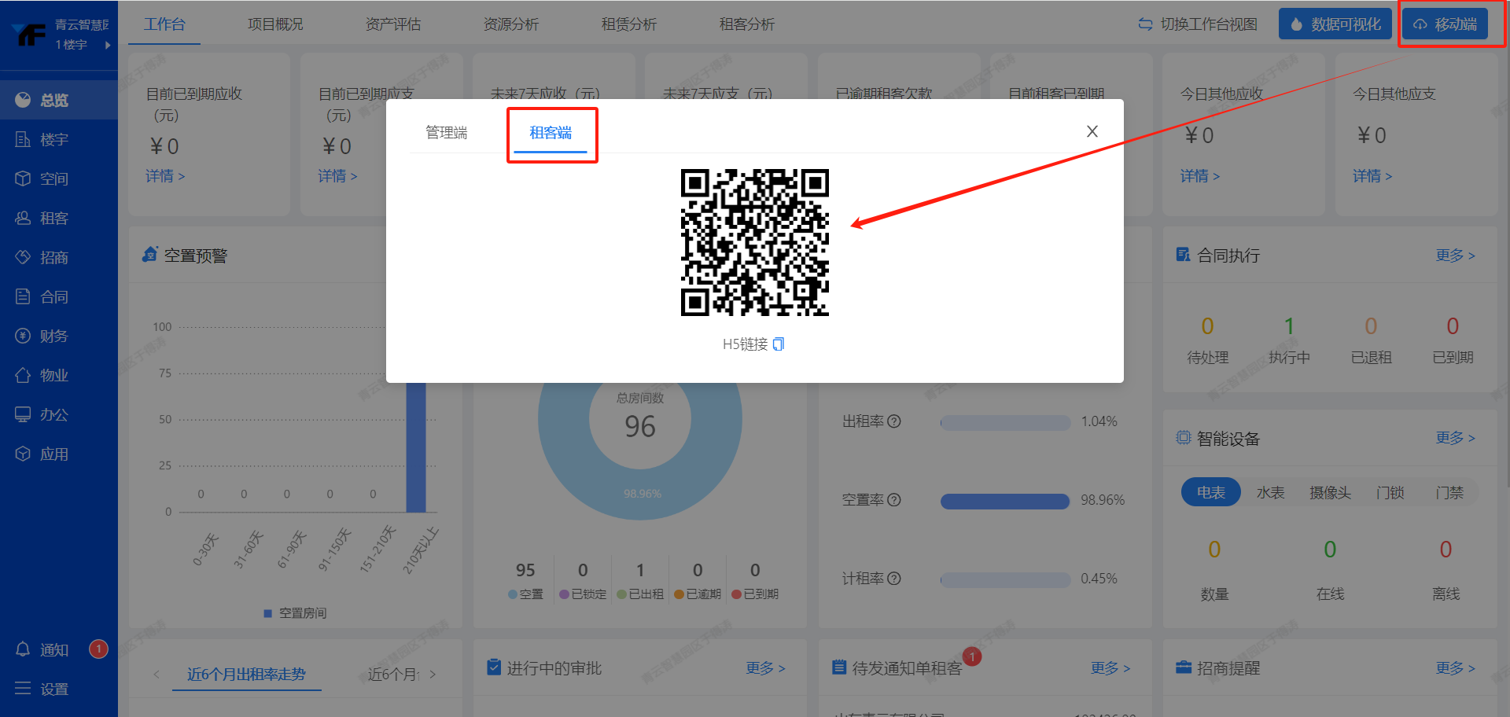This screenshot has width=1510, height=717.
Task: Switch to the 管理端 tab
Action: [x=446, y=133]
